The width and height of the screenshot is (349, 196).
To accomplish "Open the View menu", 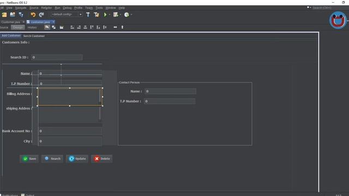I will [x=9, y=8].
